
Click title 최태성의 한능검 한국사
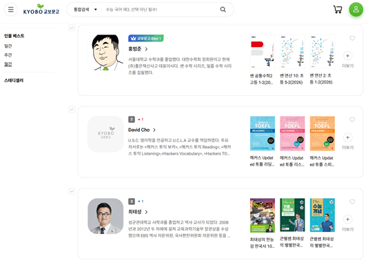[x=262, y=243]
